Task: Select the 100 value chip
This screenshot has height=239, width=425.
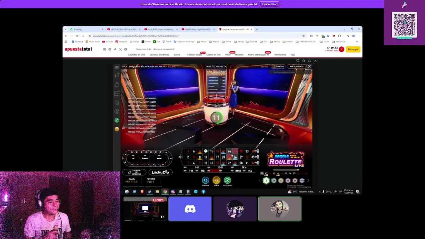Action: pyautogui.click(x=302, y=181)
